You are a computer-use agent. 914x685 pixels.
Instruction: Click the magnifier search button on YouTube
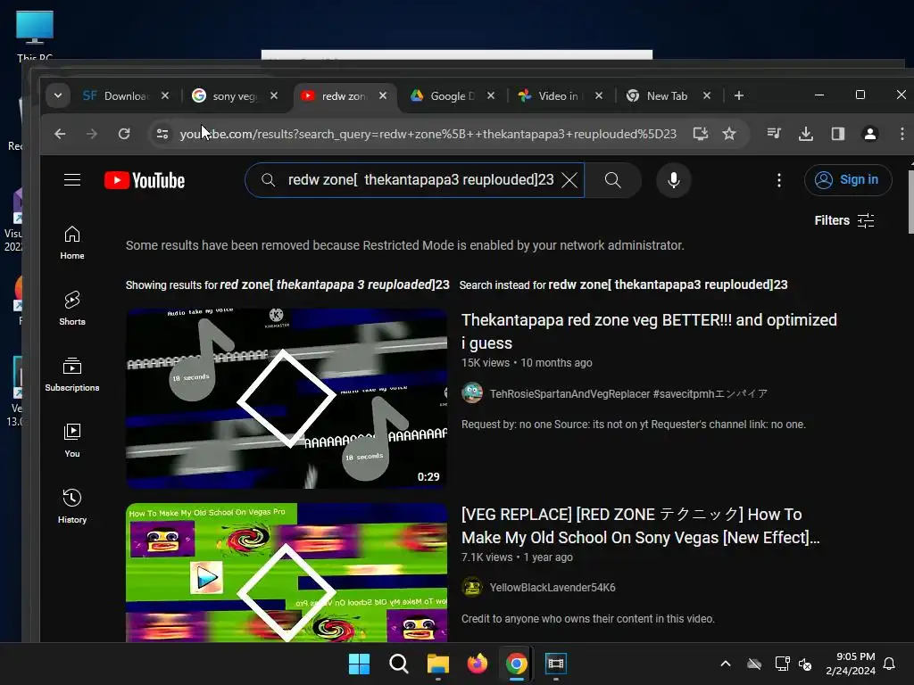click(612, 180)
